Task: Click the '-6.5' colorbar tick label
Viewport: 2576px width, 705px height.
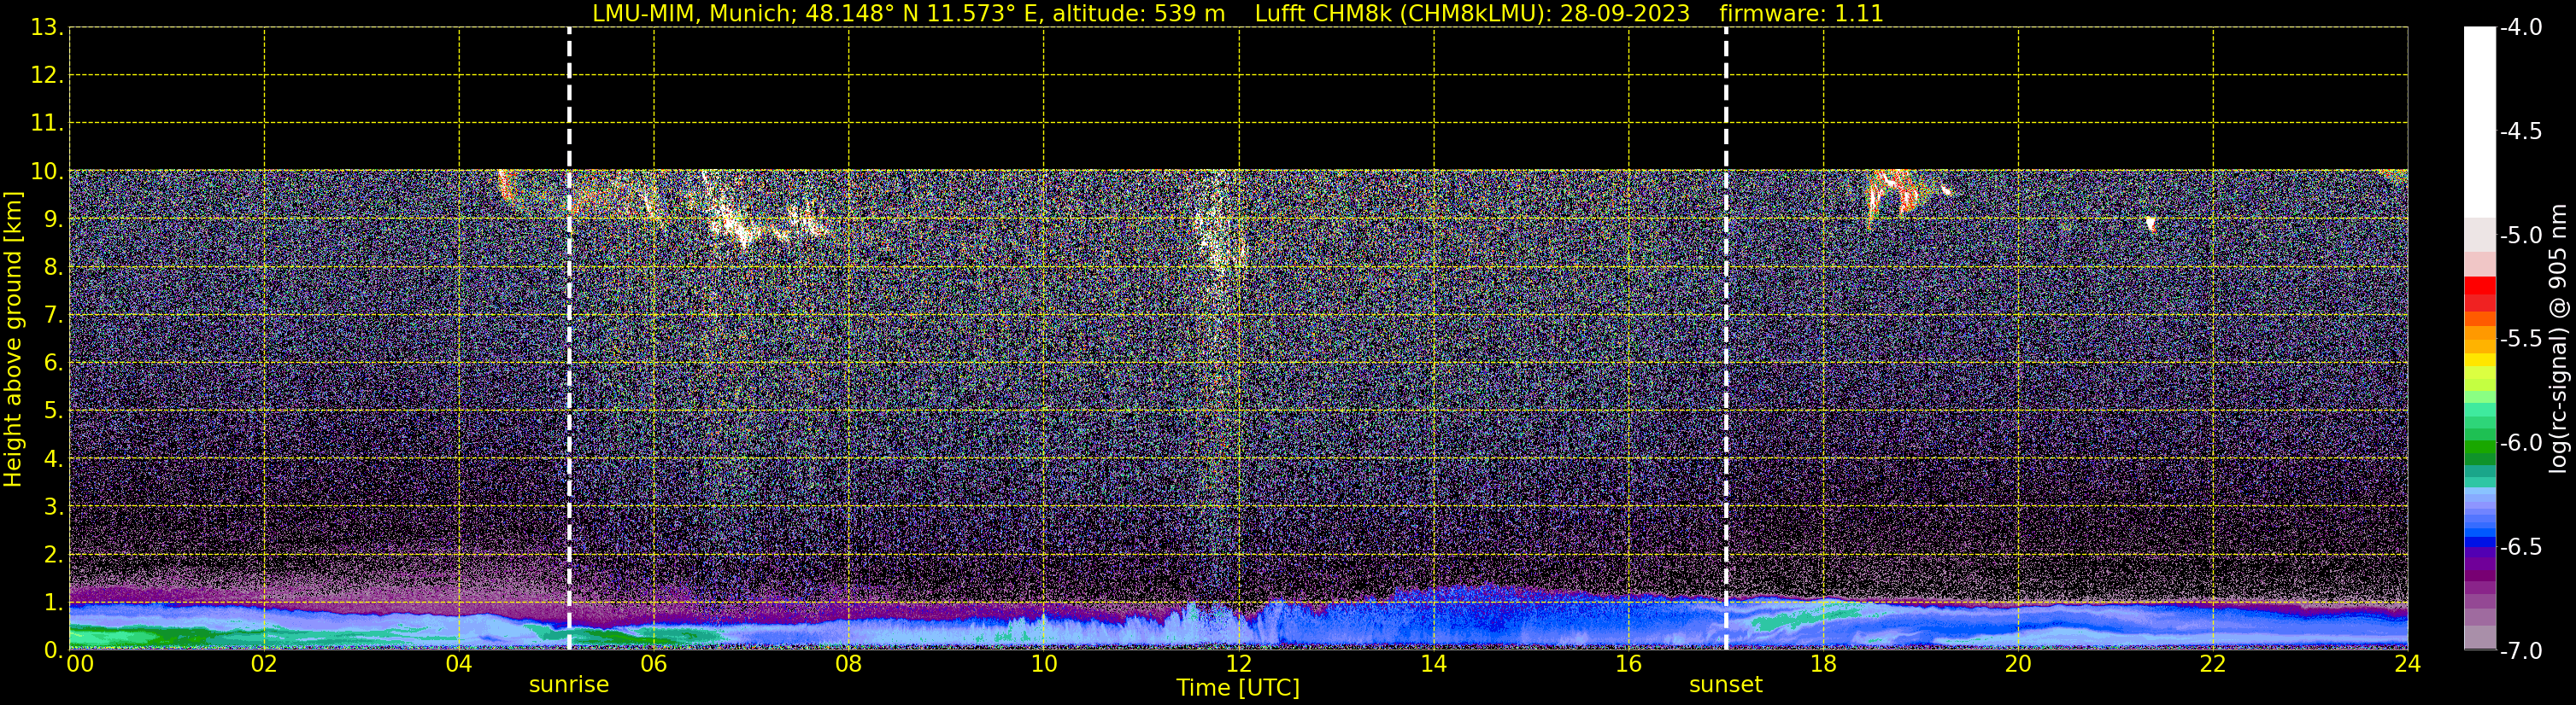Action: 2520,547
